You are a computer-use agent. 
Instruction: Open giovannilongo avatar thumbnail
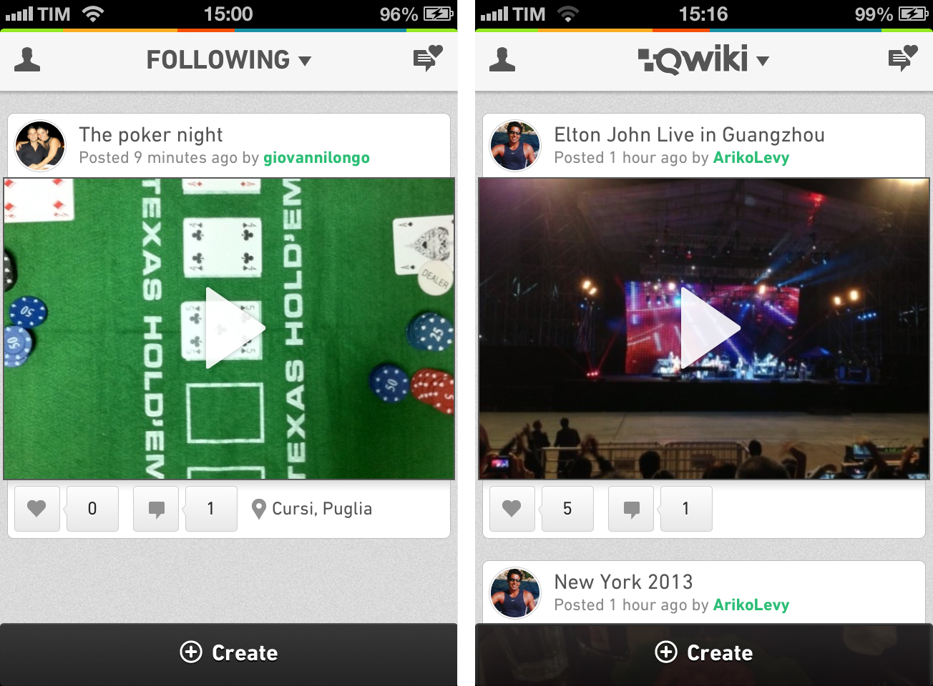click(40, 146)
